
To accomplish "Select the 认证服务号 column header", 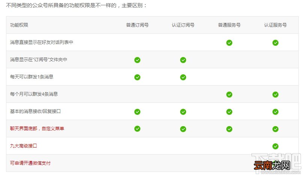I will 275,25.
